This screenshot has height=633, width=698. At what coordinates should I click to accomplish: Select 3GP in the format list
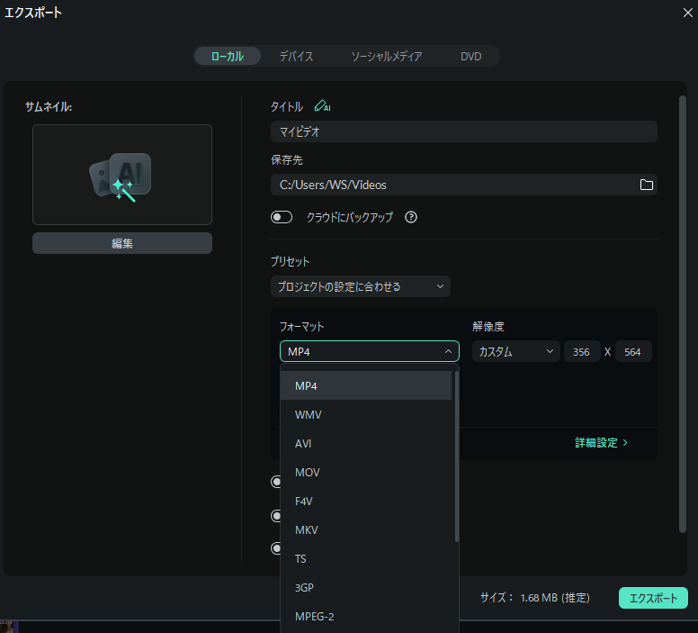(x=366, y=588)
